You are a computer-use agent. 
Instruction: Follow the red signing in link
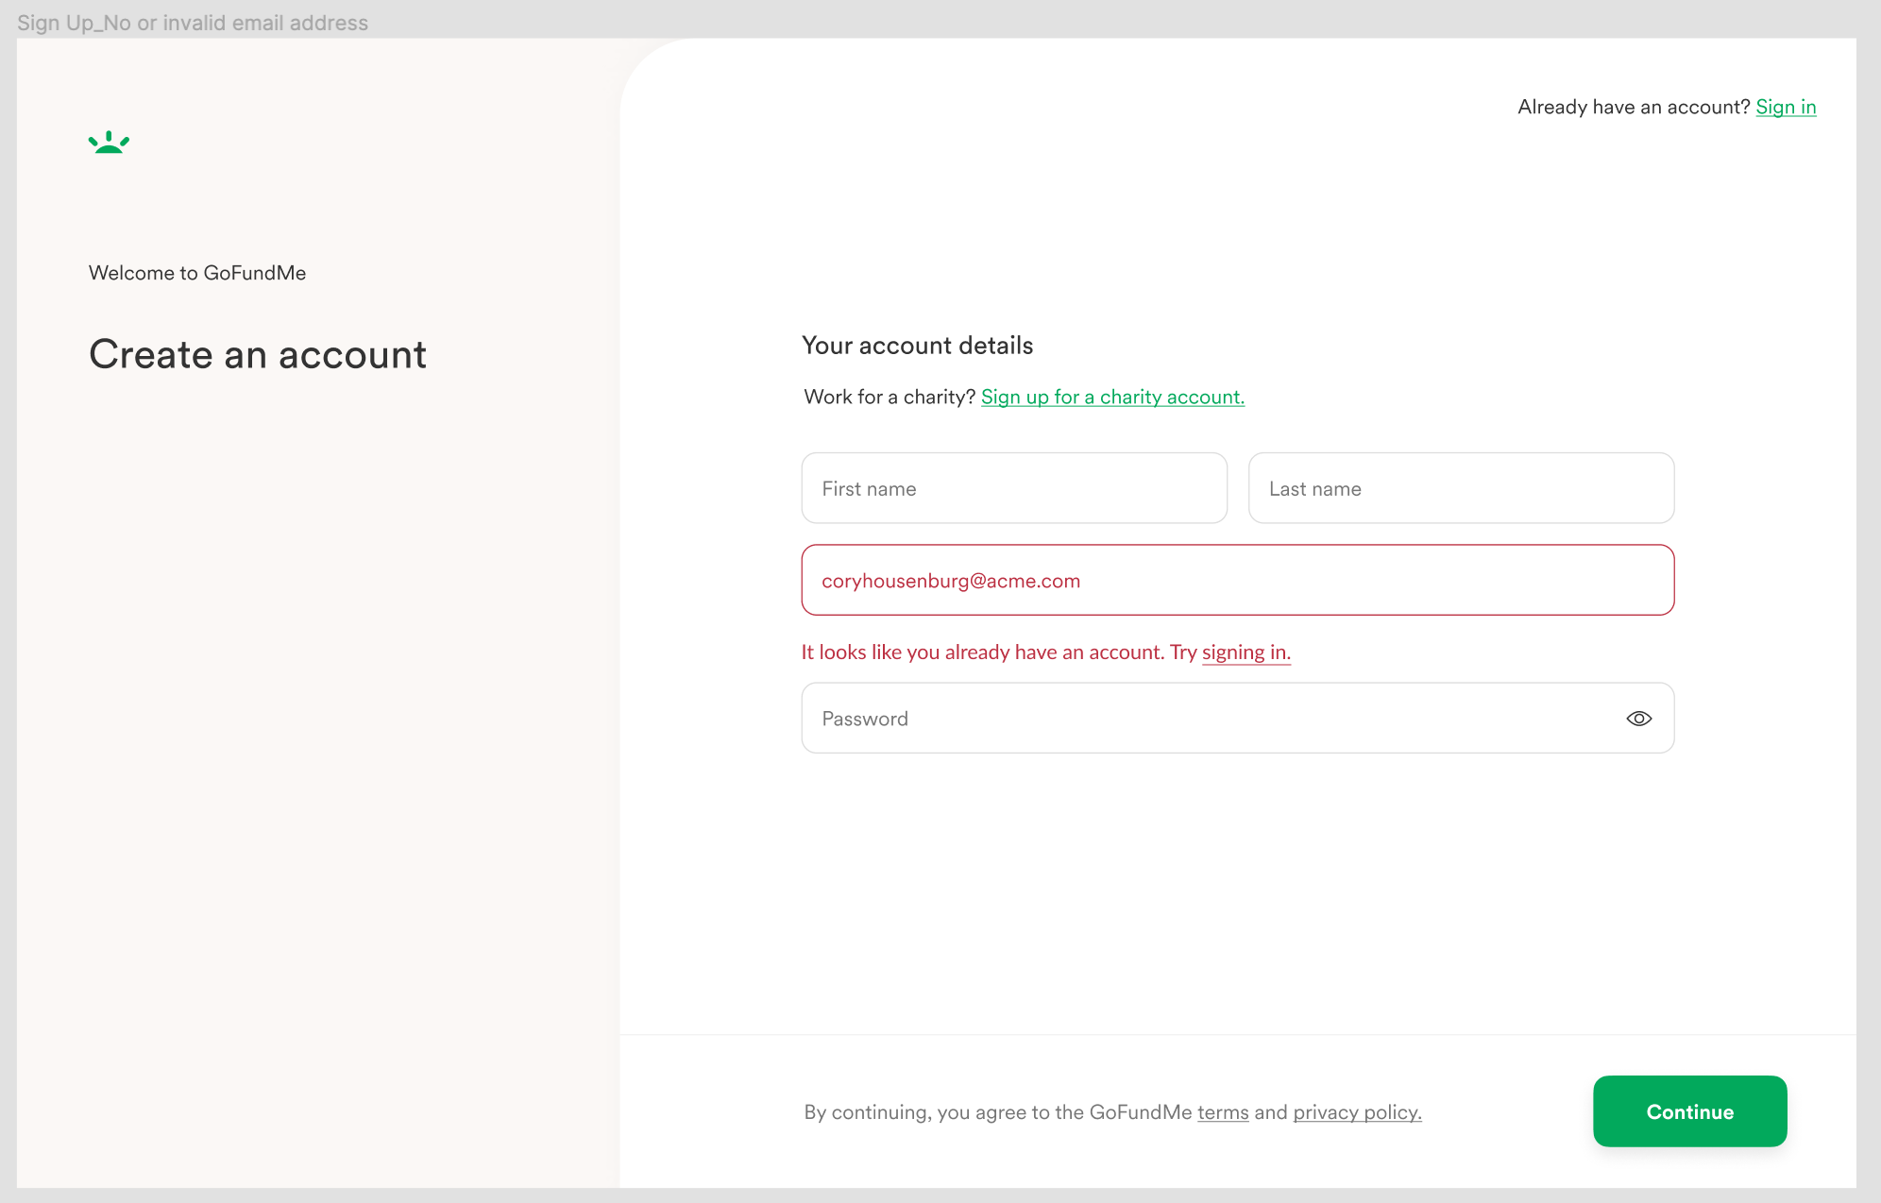1245,652
